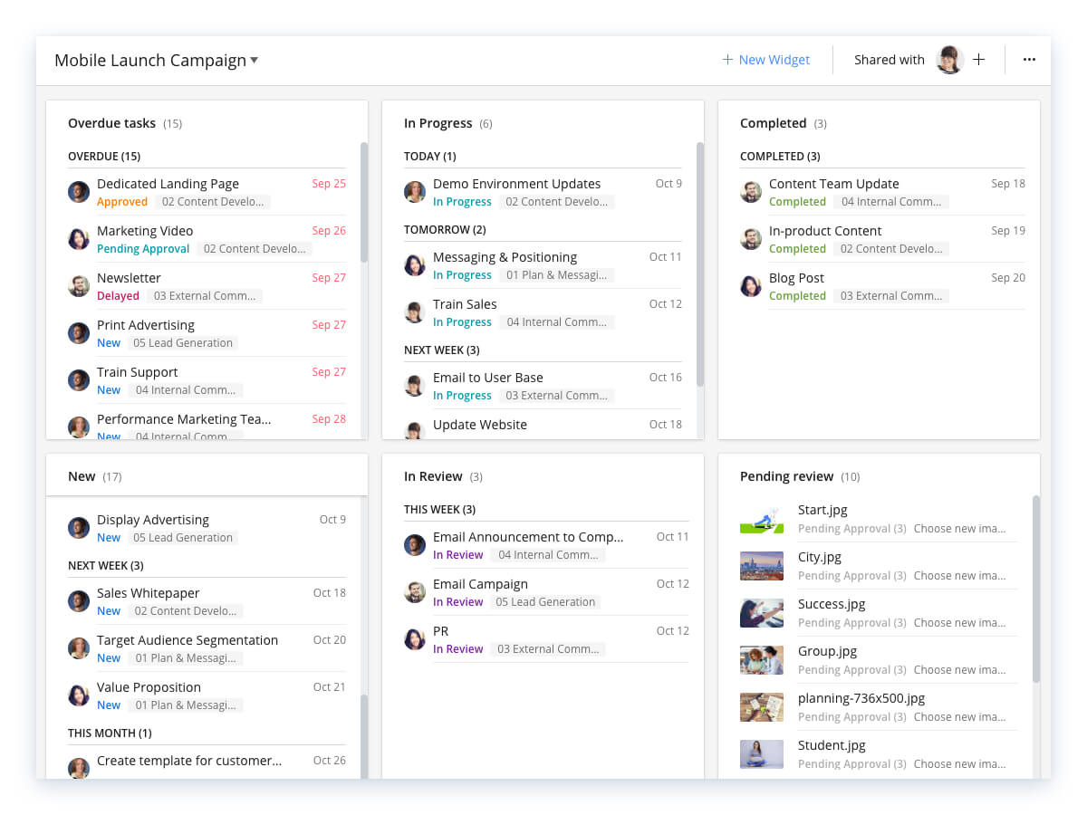Click Pending Approval (3) under City.jpg

[x=852, y=576]
